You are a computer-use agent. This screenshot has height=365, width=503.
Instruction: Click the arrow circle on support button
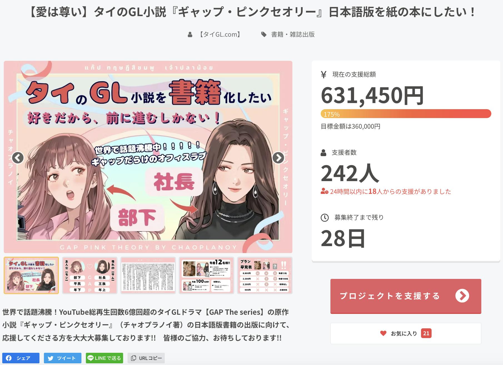pyautogui.click(x=462, y=296)
